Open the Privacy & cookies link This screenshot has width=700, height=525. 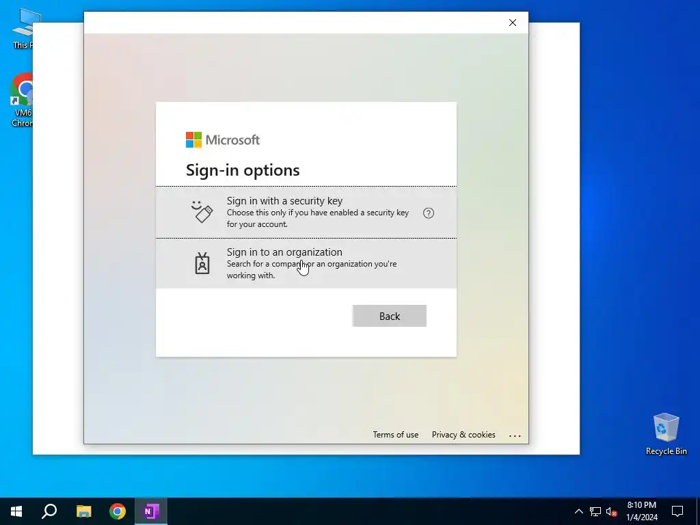[463, 434]
